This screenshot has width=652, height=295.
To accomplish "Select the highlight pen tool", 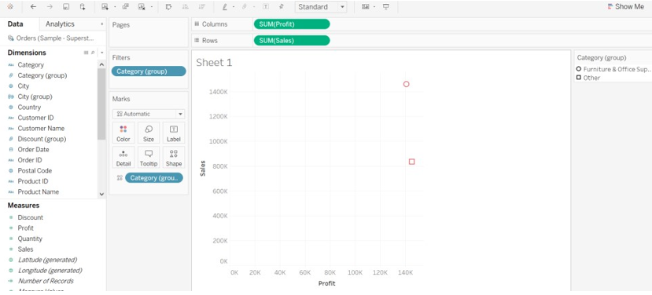I will [x=225, y=6].
